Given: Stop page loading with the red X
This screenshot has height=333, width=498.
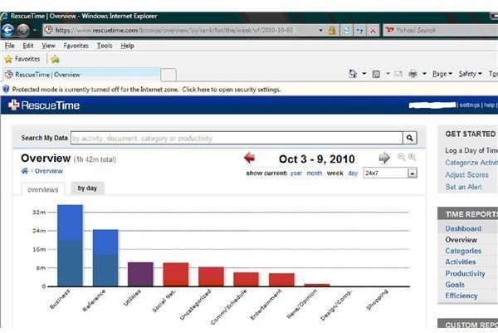Looking at the screenshot, I should click(373, 31).
